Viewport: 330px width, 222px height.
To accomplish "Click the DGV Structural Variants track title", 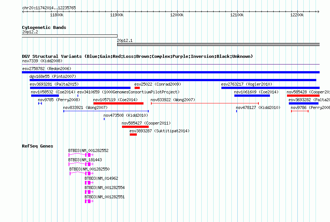I will 138,56.
